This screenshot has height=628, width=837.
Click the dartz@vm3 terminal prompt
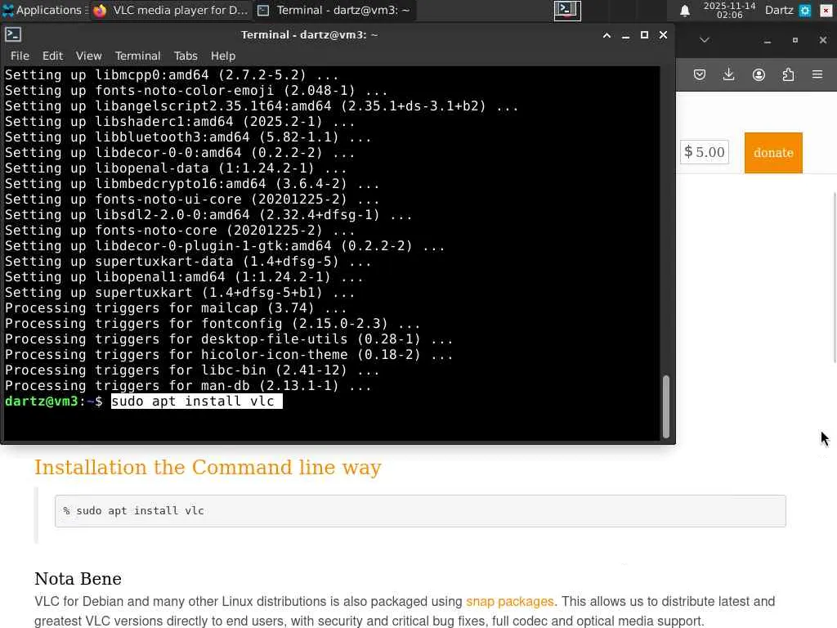[53, 401]
